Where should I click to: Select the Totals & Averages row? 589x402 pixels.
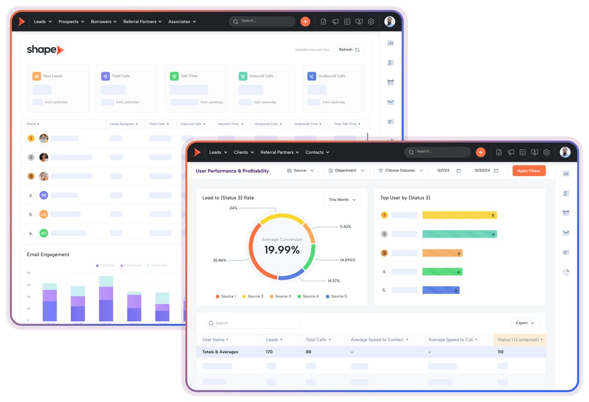pyautogui.click(x=371, y=352)
